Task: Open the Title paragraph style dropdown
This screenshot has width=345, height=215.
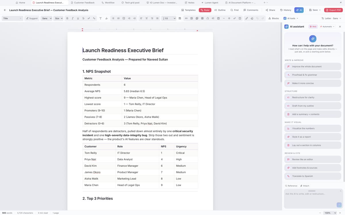Action: point(12,18)
